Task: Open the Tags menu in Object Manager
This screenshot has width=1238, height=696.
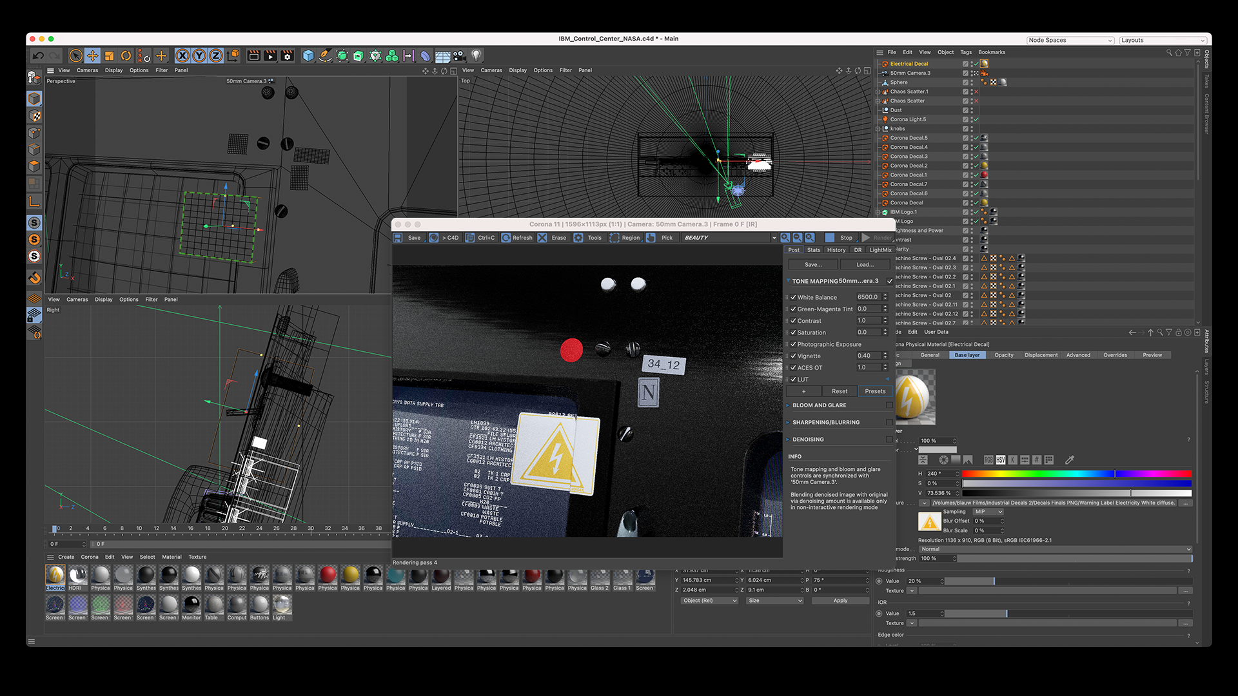Action: [x=965, y=52]
